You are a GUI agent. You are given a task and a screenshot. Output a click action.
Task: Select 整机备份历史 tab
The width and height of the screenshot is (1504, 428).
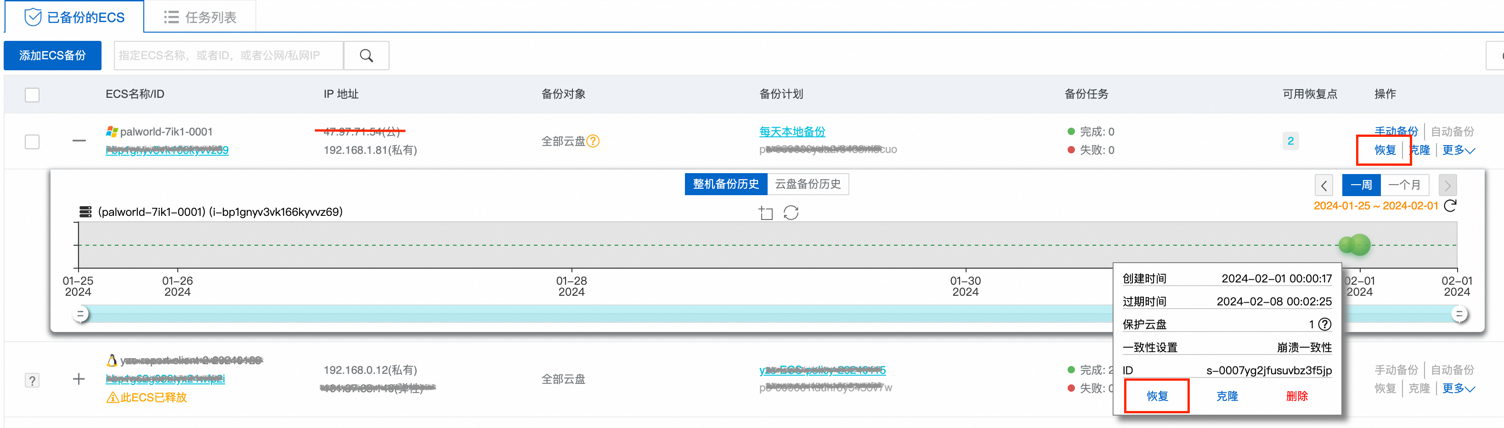point(726,184)
